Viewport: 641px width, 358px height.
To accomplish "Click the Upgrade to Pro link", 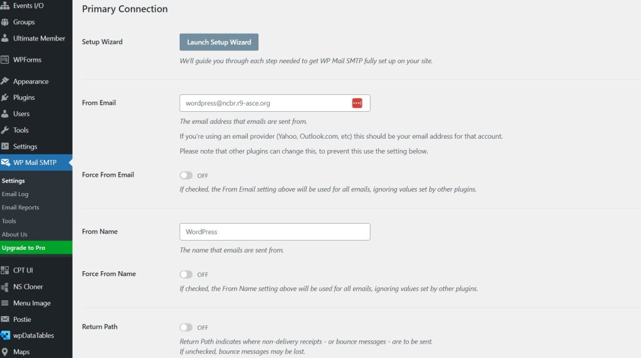I will pyautogui.click(x=24, y=248).
